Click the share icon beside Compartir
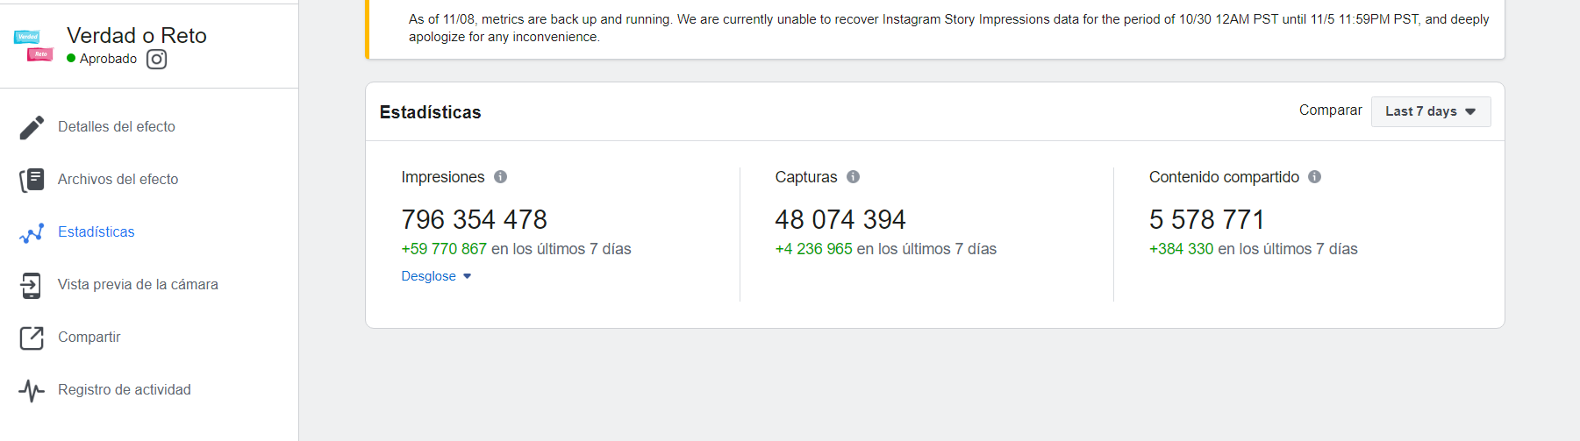 coord(32,338)
